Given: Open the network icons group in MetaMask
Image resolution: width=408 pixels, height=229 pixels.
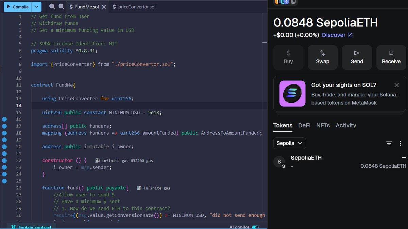Looking at the screenshot, I should [x=282, y=2].
